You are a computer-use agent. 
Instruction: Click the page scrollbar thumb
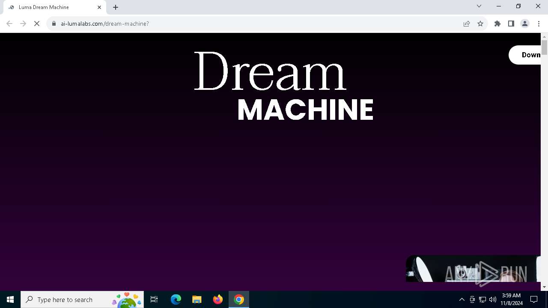pos(544,47)
